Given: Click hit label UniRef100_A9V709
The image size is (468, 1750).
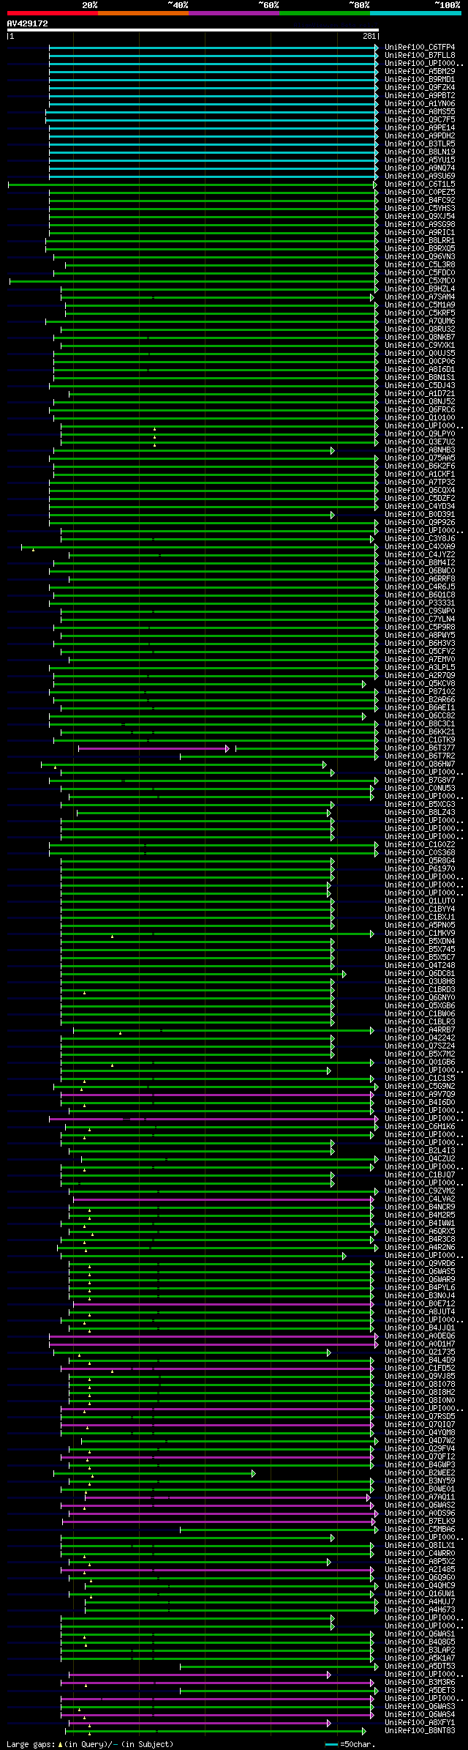Looking at the screenshot, I should [420, 1095].
